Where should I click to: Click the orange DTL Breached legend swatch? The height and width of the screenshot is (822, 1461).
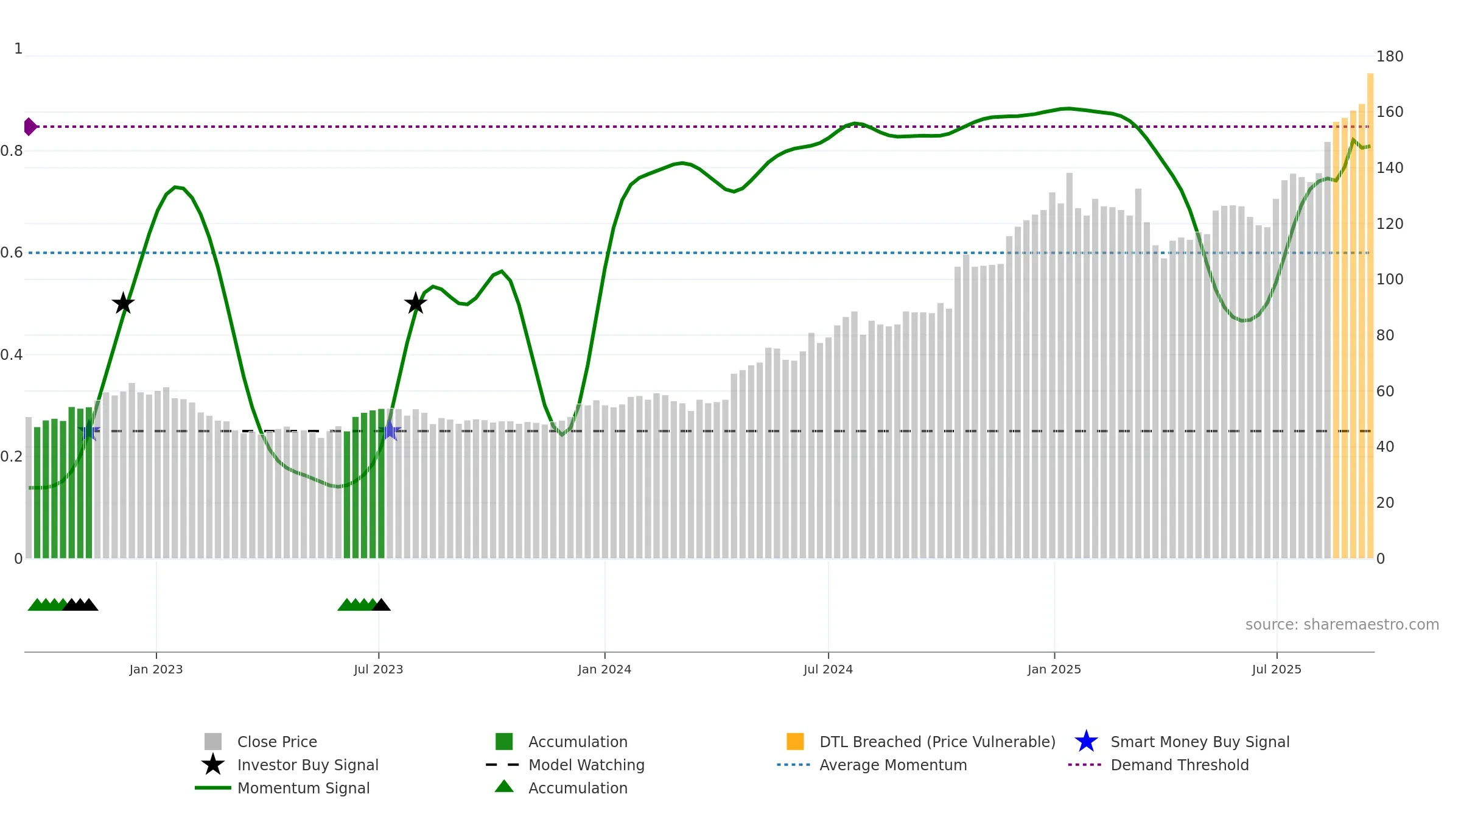click(x=795, y=742)
